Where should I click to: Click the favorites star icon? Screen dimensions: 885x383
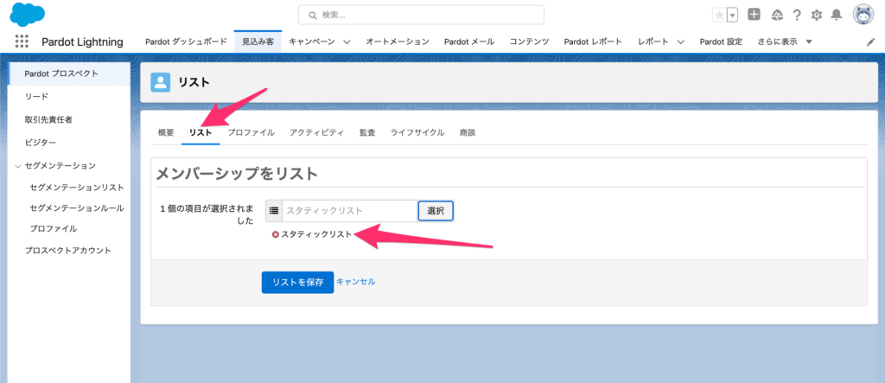(719, 16)
